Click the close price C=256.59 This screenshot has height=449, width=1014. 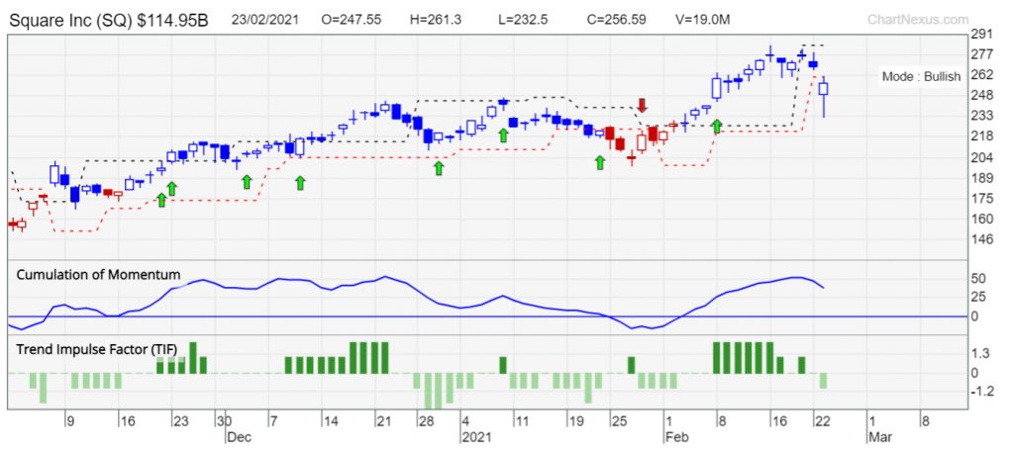tap(616, 20)
